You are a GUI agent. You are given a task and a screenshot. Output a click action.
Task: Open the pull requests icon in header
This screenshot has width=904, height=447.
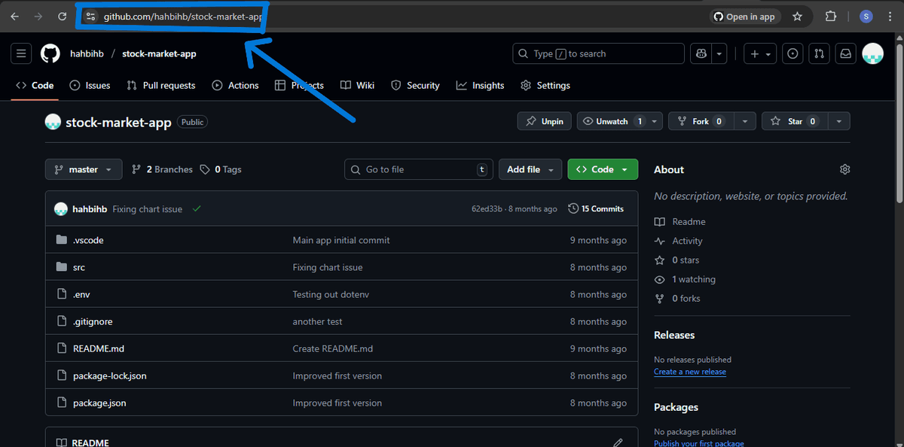pyautogui.click(x=819, y=53)
